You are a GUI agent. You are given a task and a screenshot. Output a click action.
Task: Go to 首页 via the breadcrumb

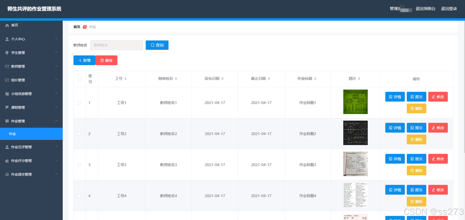click(x=77, y=27)
